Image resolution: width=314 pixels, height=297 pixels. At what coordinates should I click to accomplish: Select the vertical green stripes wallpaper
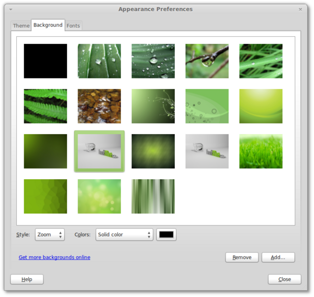click(x=153, y=196)
